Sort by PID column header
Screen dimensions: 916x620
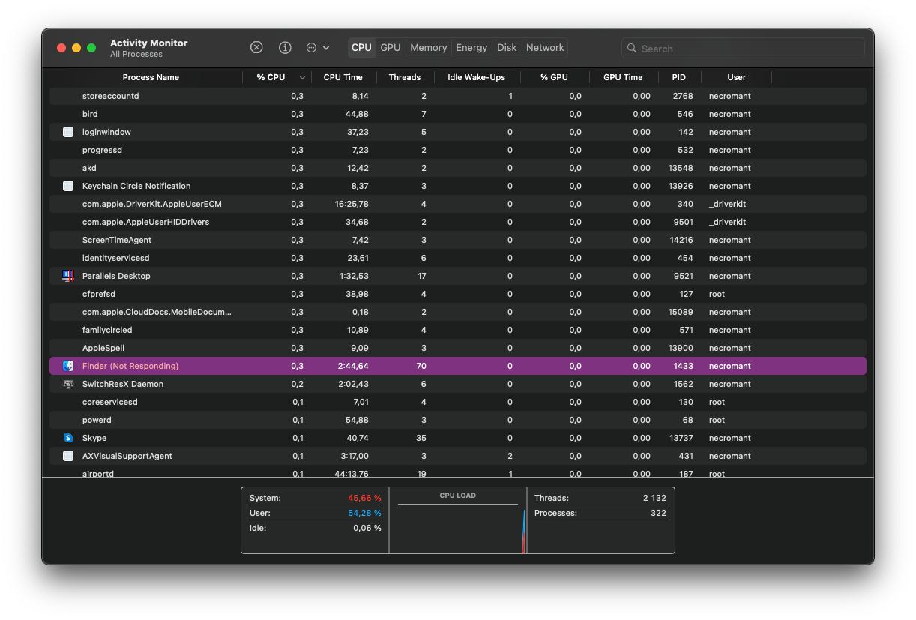679,77
